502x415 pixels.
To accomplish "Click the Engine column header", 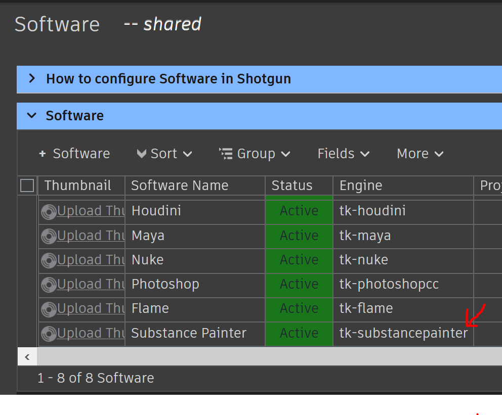I will pyautogui.click(x=403, y=186).
